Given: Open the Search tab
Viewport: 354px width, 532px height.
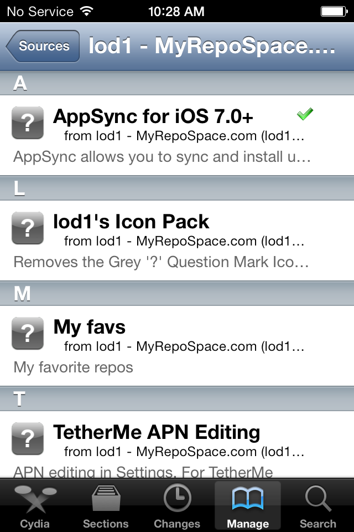Looking at the screenshot, I should 318,505.
